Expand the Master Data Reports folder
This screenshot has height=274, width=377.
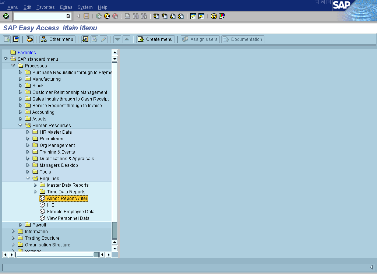coord(35,185)
